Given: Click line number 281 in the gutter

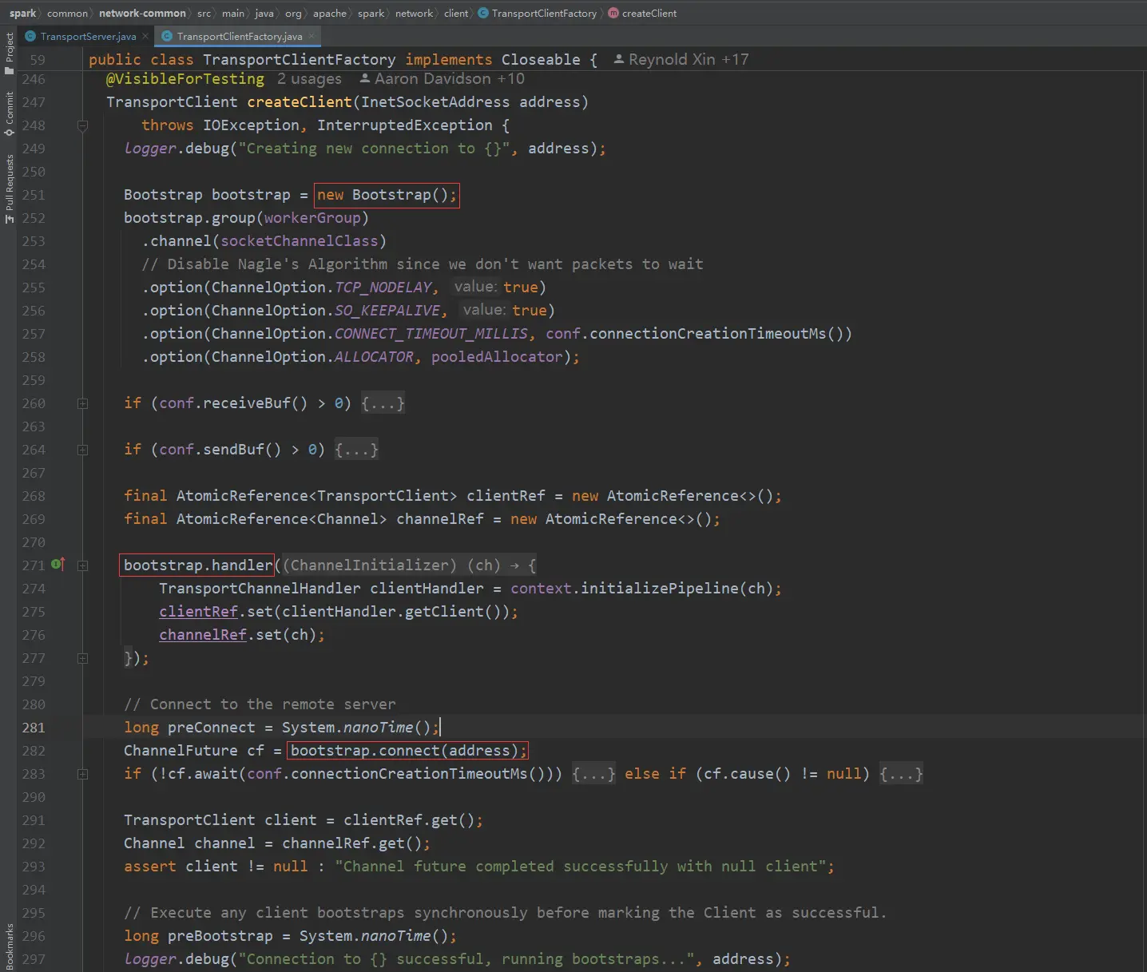Looking at the screenshot, I should [x=34, y=728].
